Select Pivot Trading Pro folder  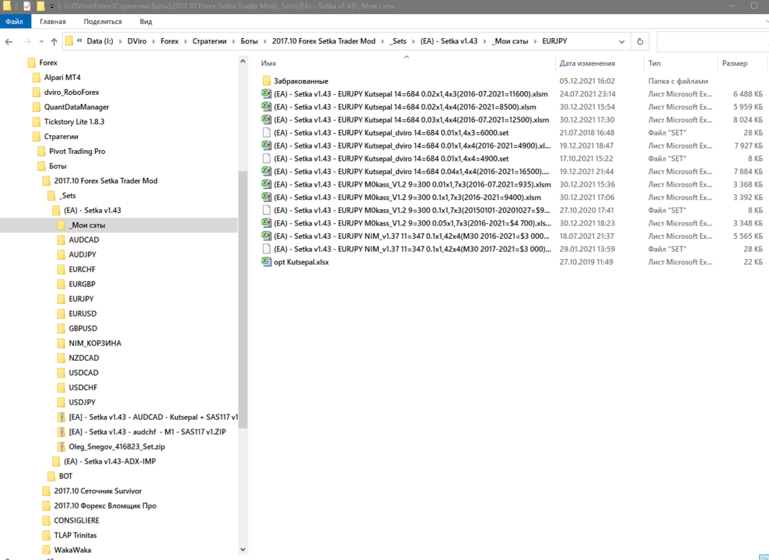coord(77,151)
